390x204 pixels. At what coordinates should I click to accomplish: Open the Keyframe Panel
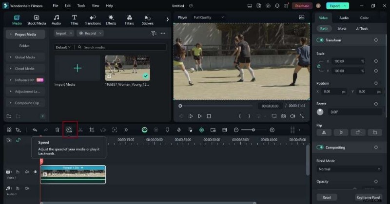tap(369, 197)
